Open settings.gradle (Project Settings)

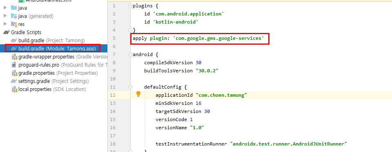tap(53, 81)
